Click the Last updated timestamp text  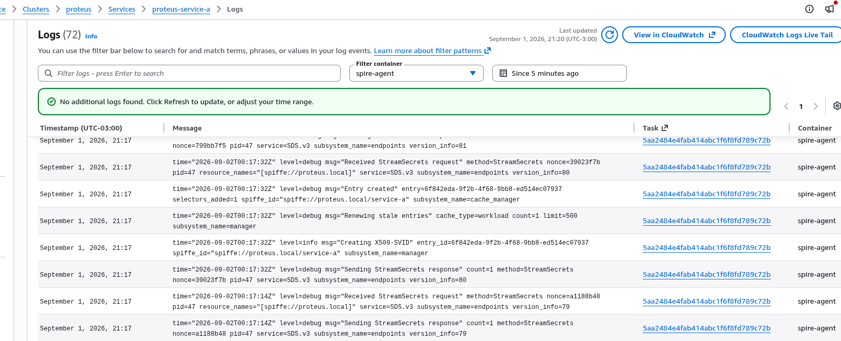[543, 35]
